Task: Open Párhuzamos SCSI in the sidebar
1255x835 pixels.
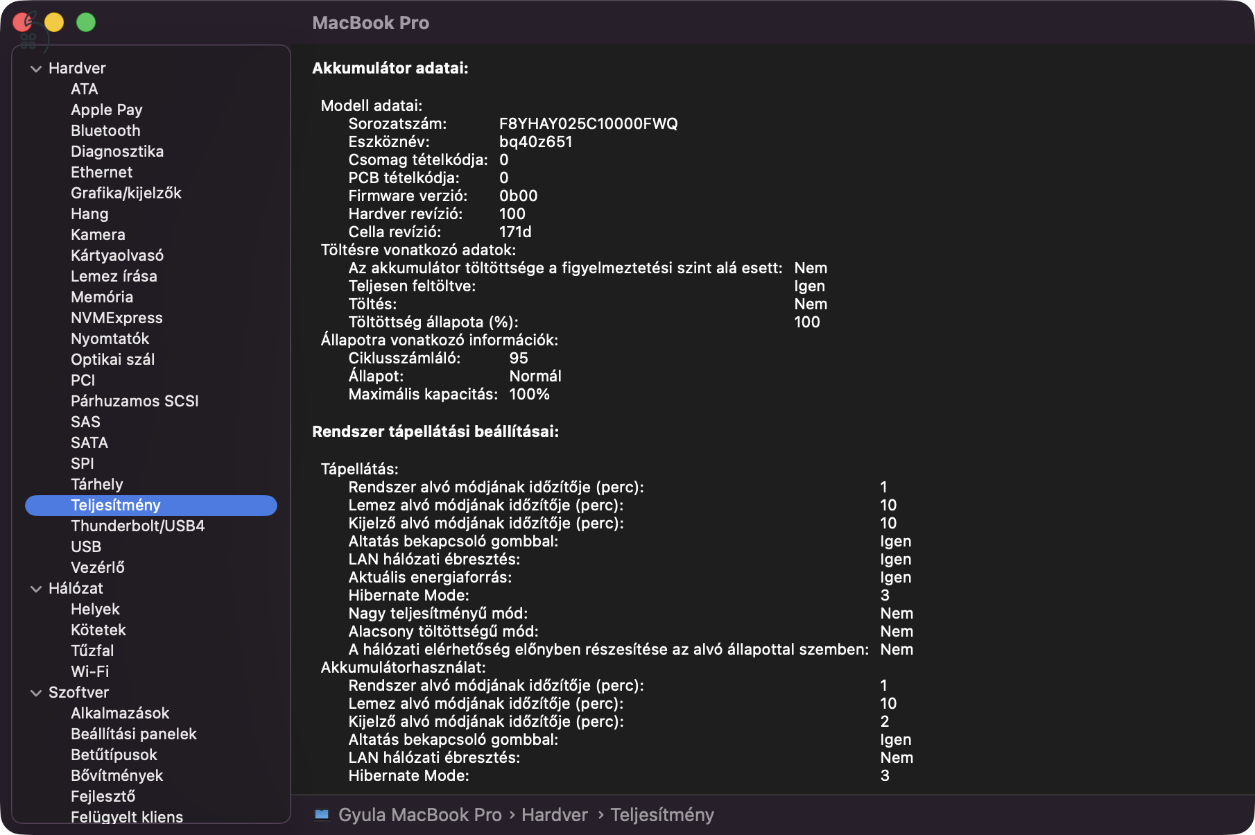Action: click(135, 401)
